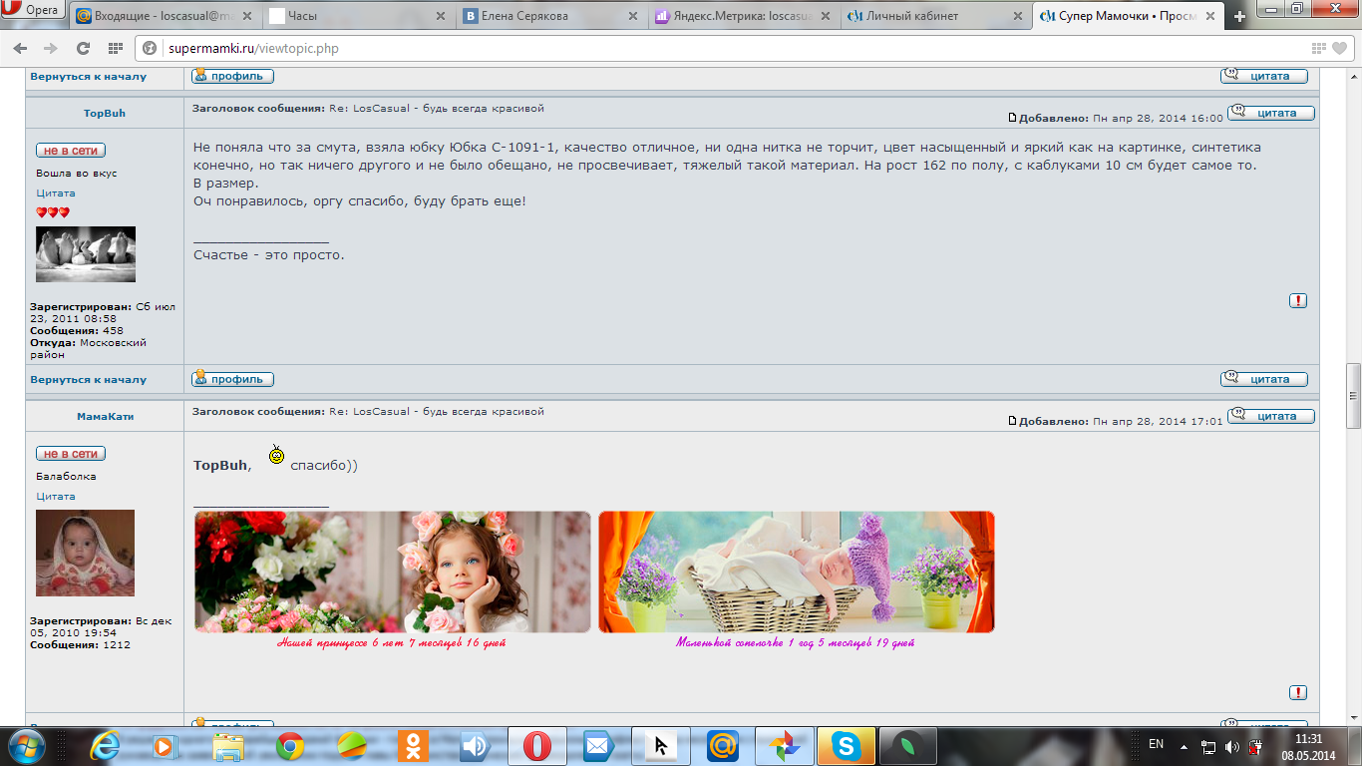Click цитата button below TopBuh's post
1362x766 pixels.
tap(1263, 379)
